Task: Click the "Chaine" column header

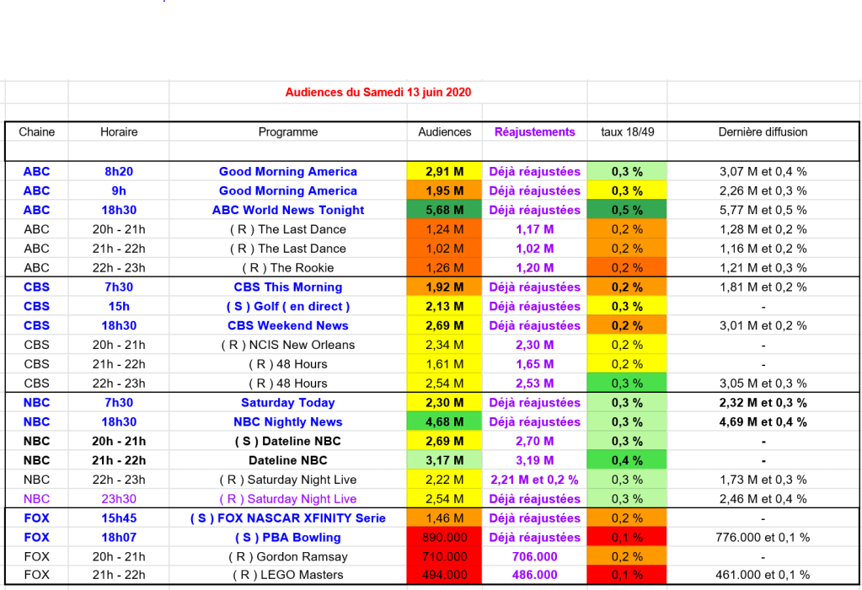Action: (36, 131)
